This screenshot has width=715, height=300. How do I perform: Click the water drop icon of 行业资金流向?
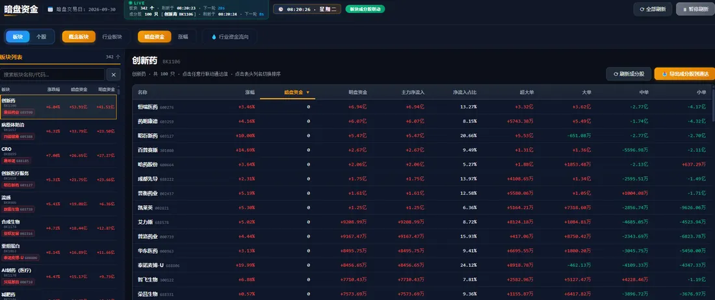pyautogui.click(x=214, y=37)
